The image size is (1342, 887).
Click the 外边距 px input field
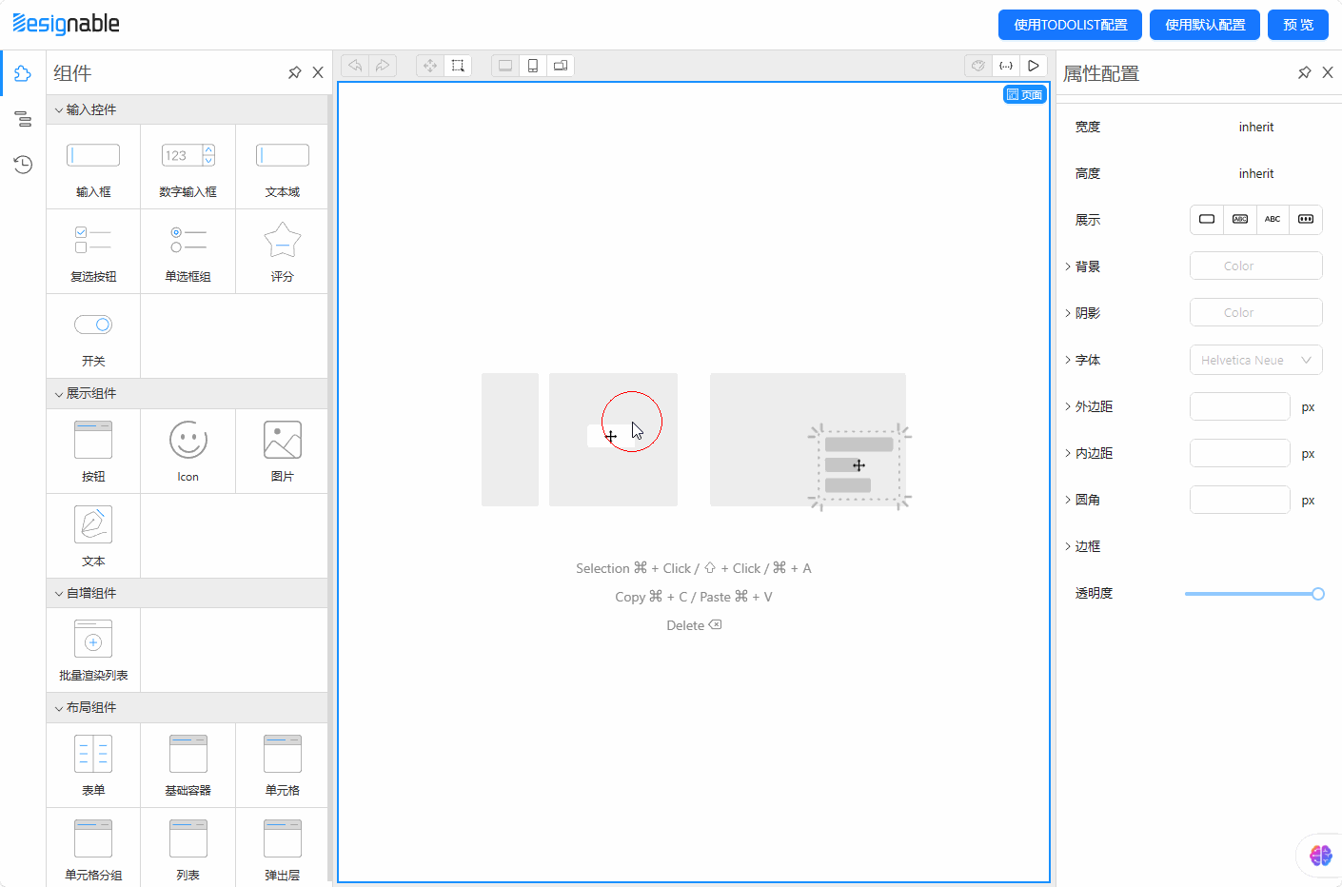coord(1240,406)
